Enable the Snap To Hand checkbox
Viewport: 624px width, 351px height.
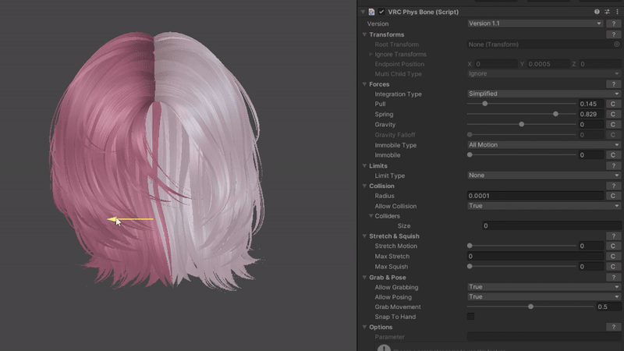[x=470, y=317]
